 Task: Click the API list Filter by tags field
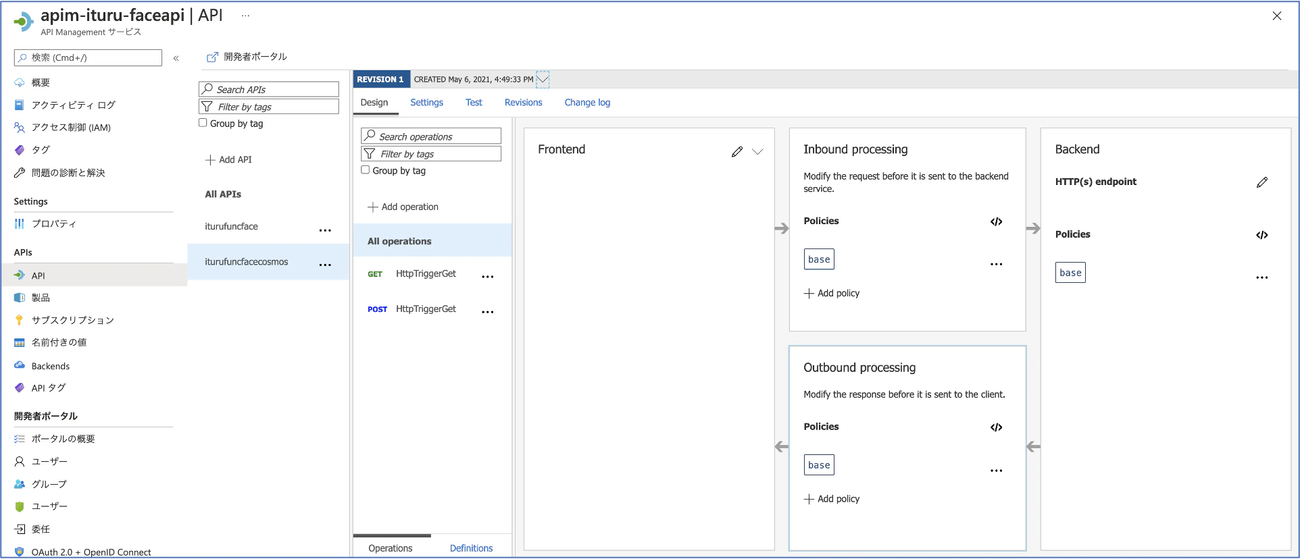click(269, 107)
